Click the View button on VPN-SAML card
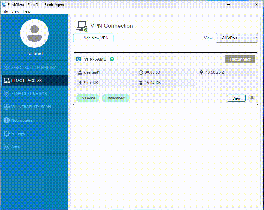The width and height of the screenshot is (264, 210). point(236,98)
